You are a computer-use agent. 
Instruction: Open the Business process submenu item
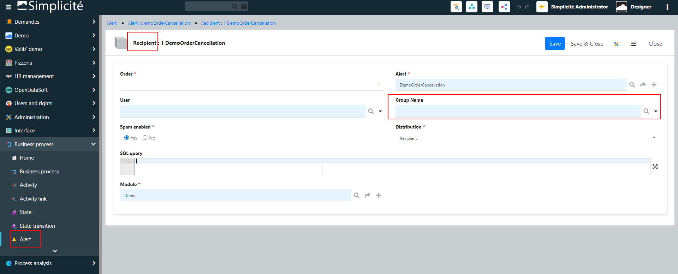(49, 172)
